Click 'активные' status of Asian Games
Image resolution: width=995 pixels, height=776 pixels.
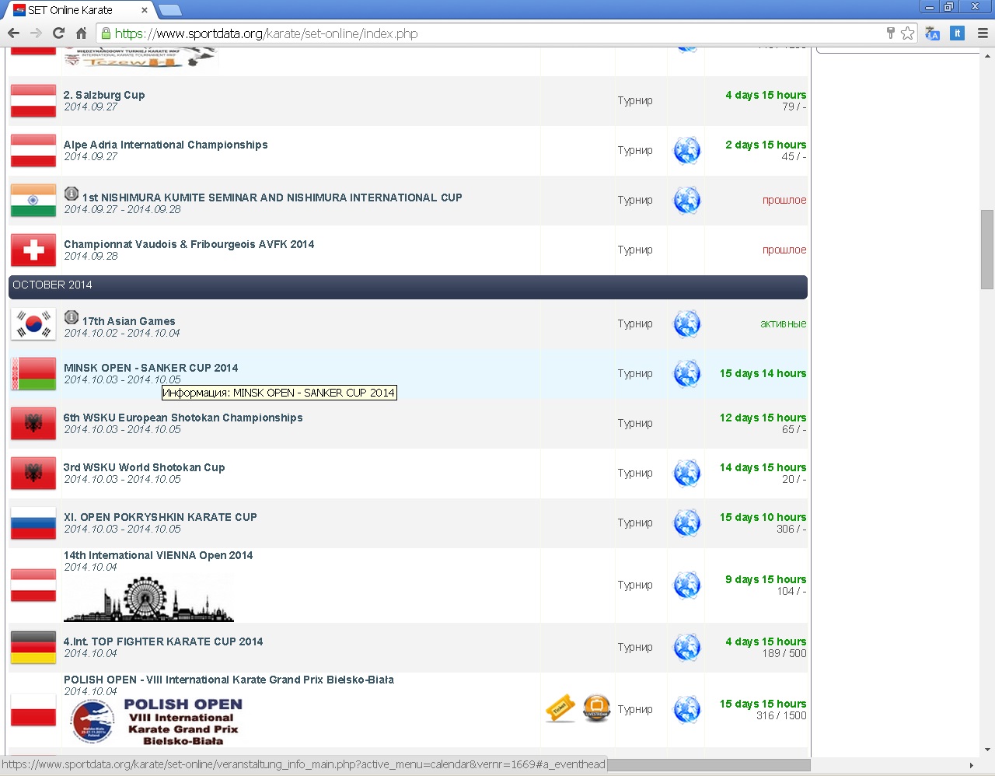click(784, 323)
